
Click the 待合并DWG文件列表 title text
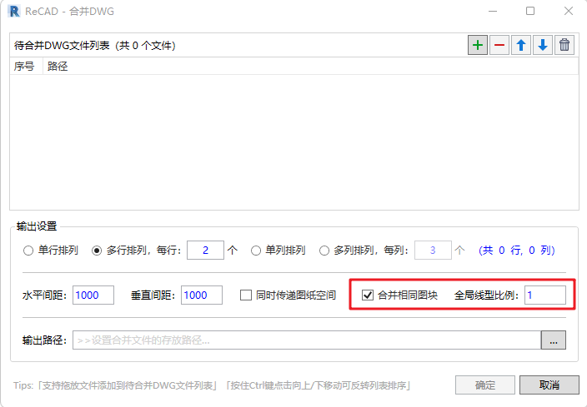click(x=95, y=46)
